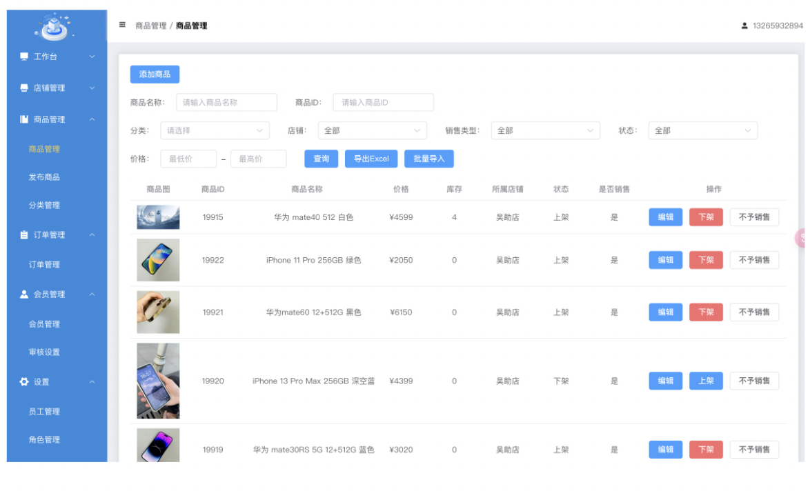The width and height of the screenshot is (810, 491).
Task: Click product image for 19915
Action: (x=158, y=217)
